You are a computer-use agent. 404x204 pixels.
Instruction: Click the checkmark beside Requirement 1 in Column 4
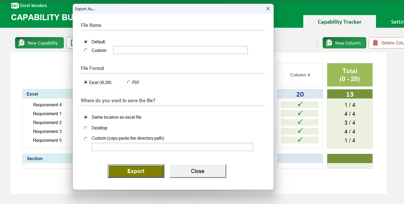coord(300,113)
